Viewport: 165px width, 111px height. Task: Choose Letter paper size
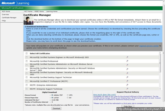52,98
